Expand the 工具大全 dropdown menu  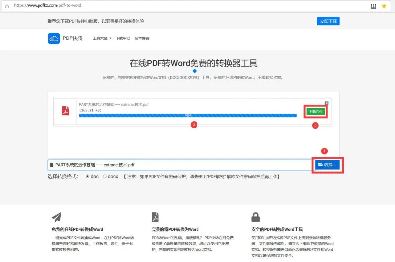(102, 38)
